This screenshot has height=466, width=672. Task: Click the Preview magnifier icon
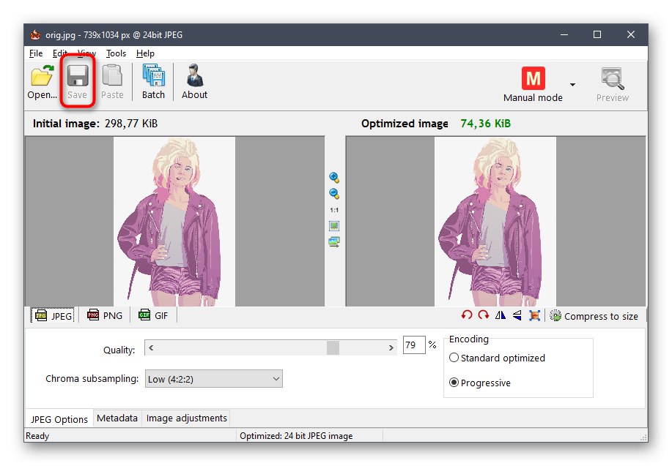pyautogui.click(x=612, y=78)
